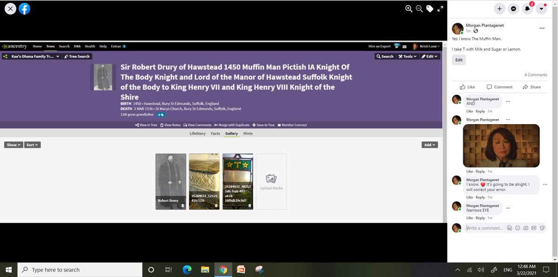Open Microsoft Edge from taskbar
Screen dimensions: 558x277
(186, 270)
